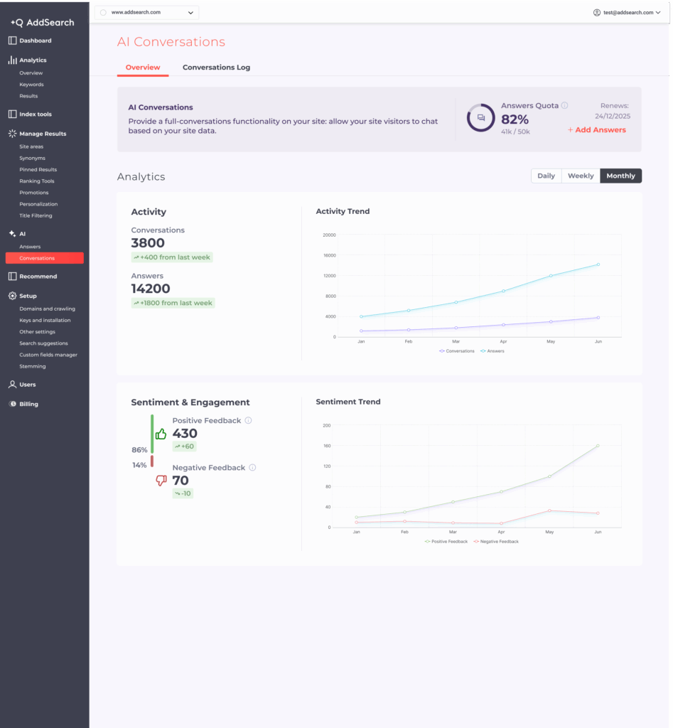Click the Add Answers link

point(597,130)
